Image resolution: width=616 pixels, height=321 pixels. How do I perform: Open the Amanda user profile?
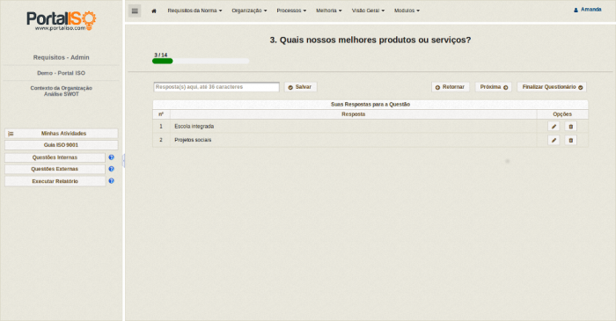(x=587, y=10)
